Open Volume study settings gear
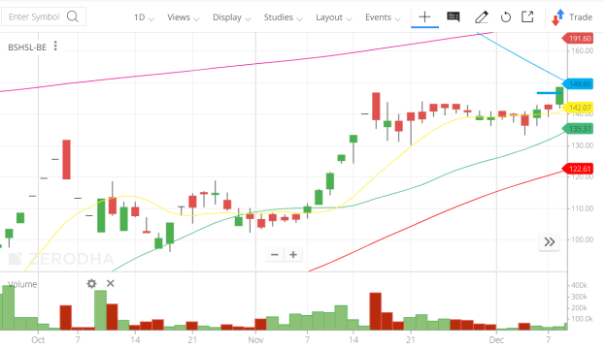Viewport: 607px width, 349px height. pyautogui.click(x=91, y=284)
